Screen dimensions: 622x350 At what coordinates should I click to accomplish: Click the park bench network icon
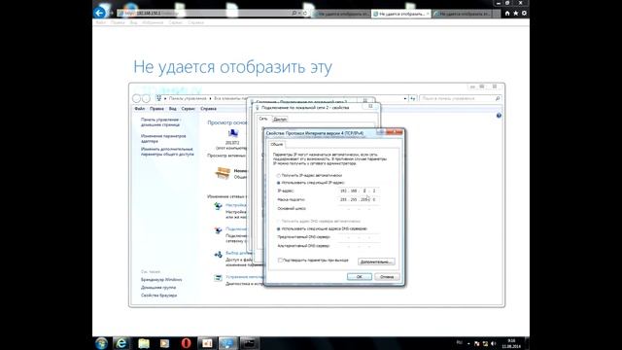click(x=223, y=173)
